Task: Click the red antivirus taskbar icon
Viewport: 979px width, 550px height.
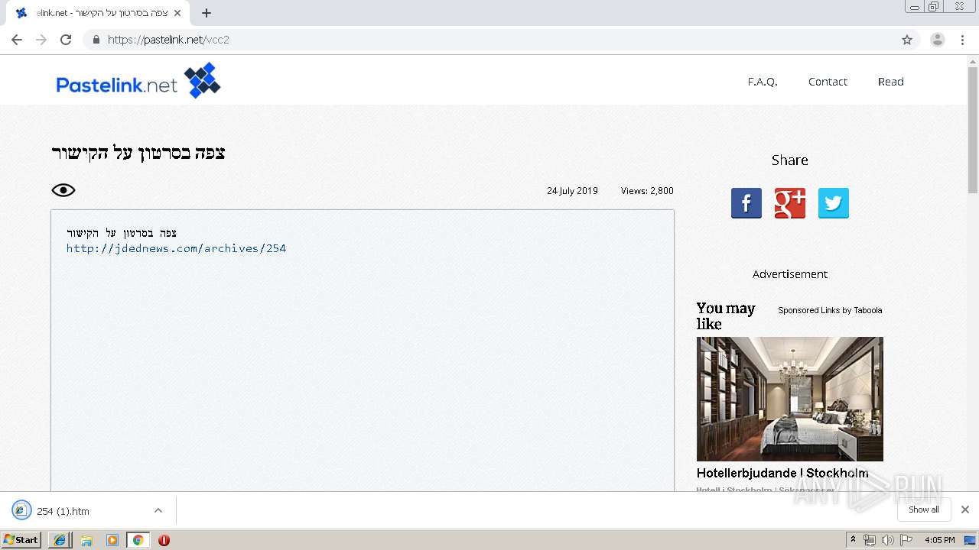Action: tap(164, 540)
